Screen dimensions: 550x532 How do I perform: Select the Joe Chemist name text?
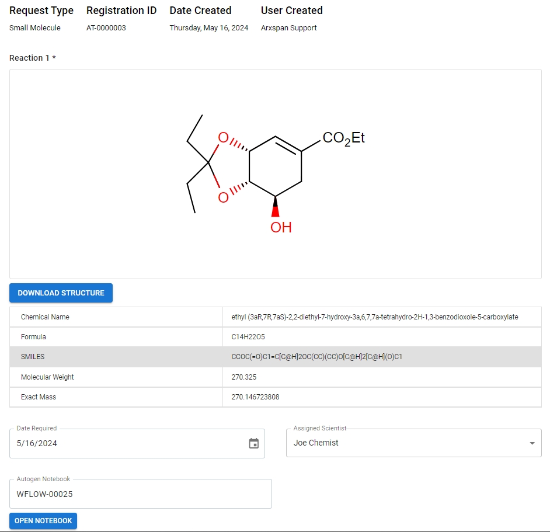pyautogui.click(x=316, y=443)
